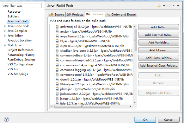This screenshot has height=123, width=184.
Task: Select the jsoup-1.4.1.jar jar icon
Action: click(x=57, y=99)
